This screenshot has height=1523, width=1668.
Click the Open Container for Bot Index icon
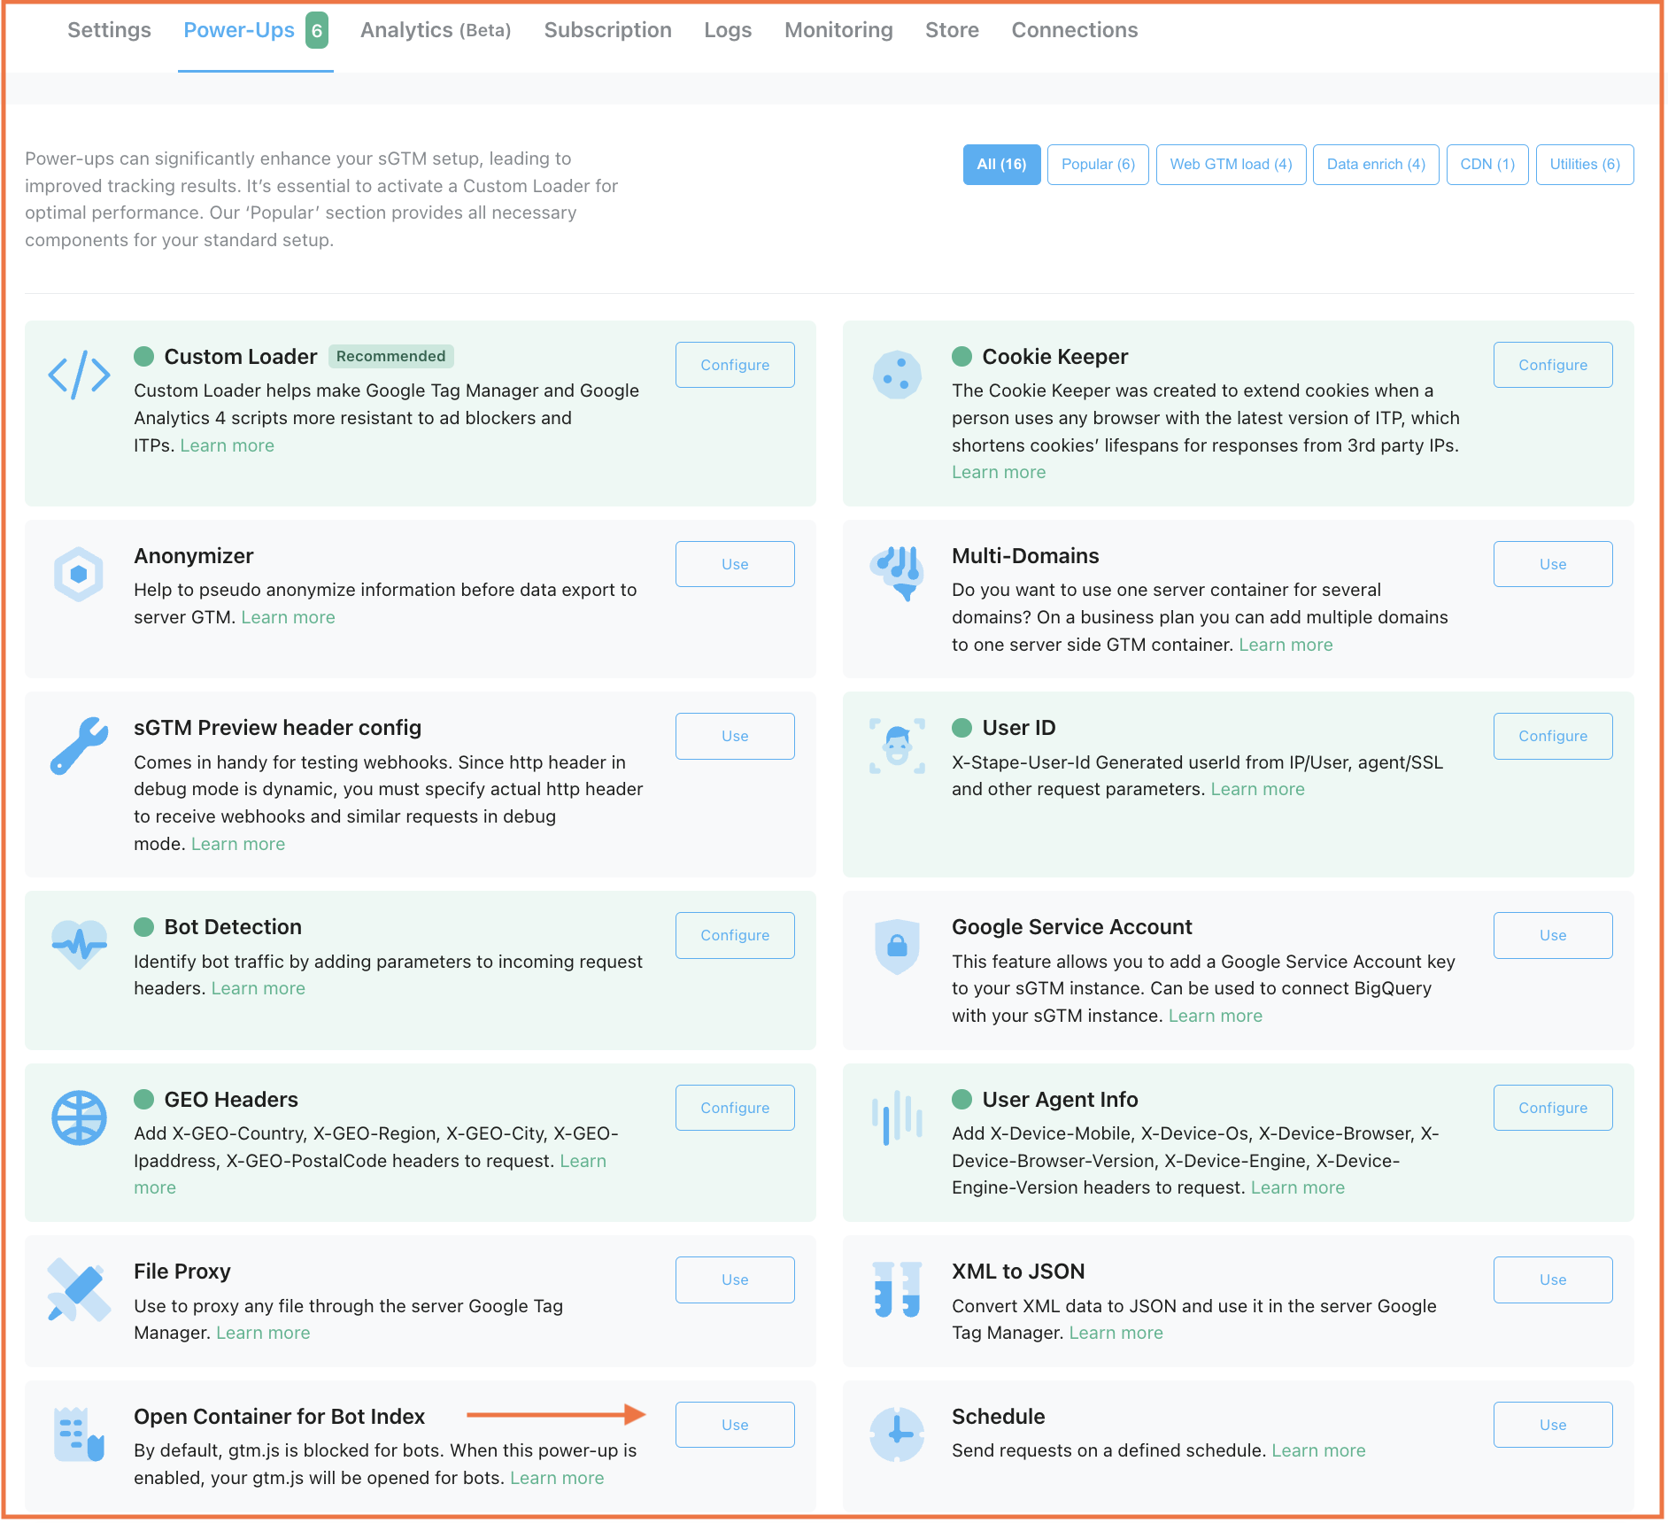point(79,1434)
